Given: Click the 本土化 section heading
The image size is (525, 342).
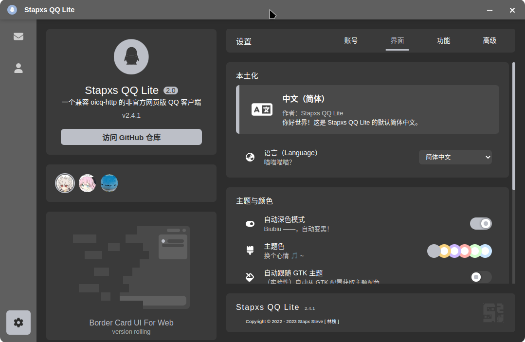Looking at the screenshot, I should pyautogui.click(x=247, y=76).
